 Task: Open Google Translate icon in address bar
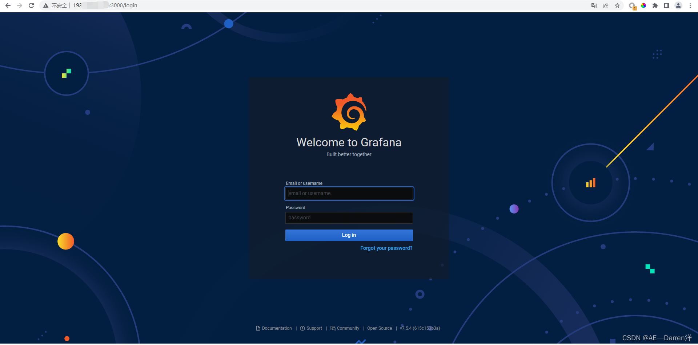click(x=594, y=5)
